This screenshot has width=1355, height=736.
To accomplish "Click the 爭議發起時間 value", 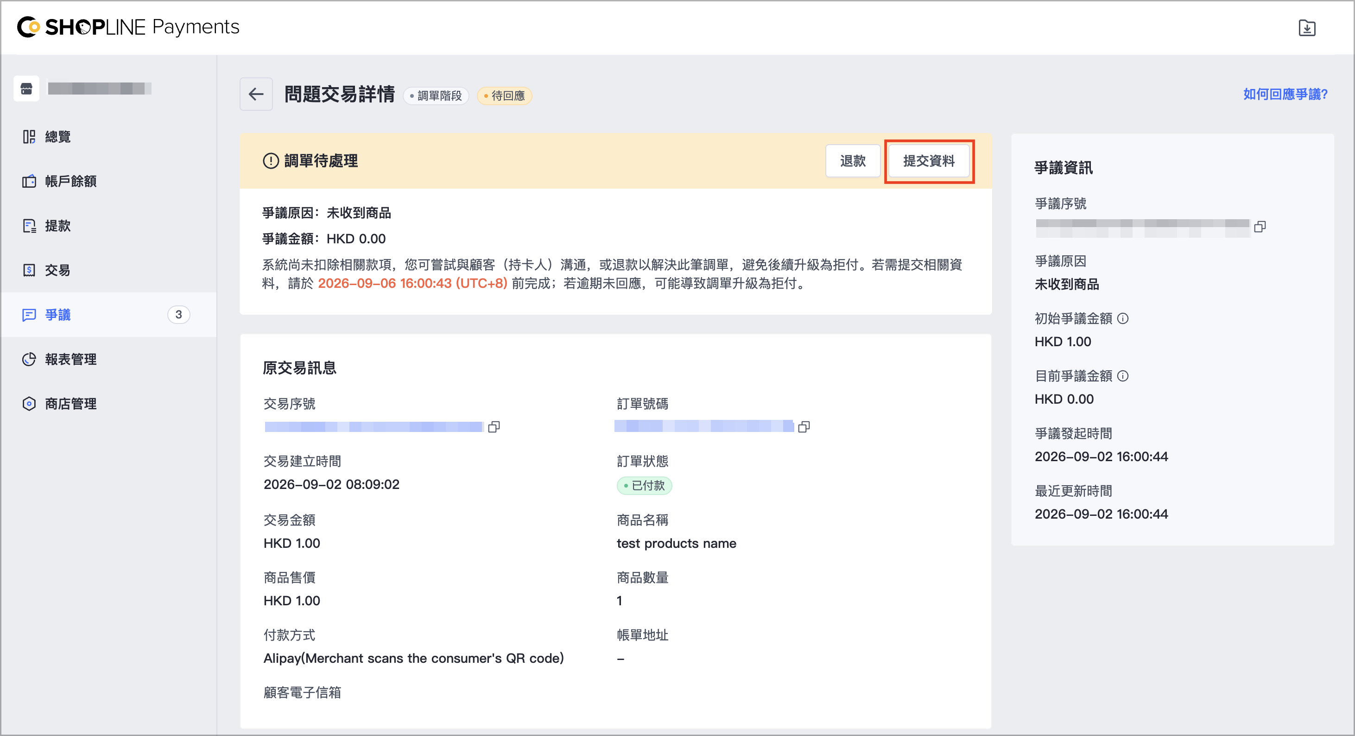I will tap(1102, 457).
